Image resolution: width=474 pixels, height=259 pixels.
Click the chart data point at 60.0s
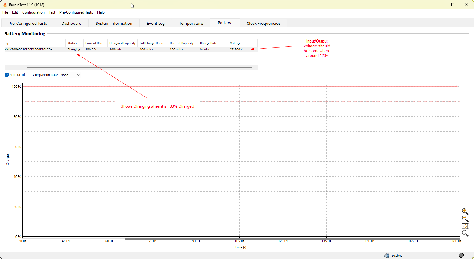109,87
